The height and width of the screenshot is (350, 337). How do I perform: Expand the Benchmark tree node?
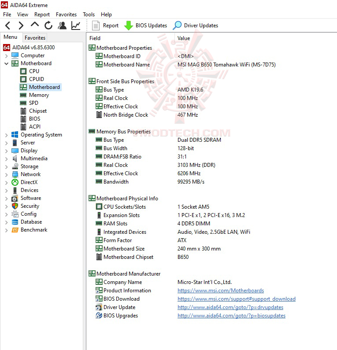coord(7,230)
